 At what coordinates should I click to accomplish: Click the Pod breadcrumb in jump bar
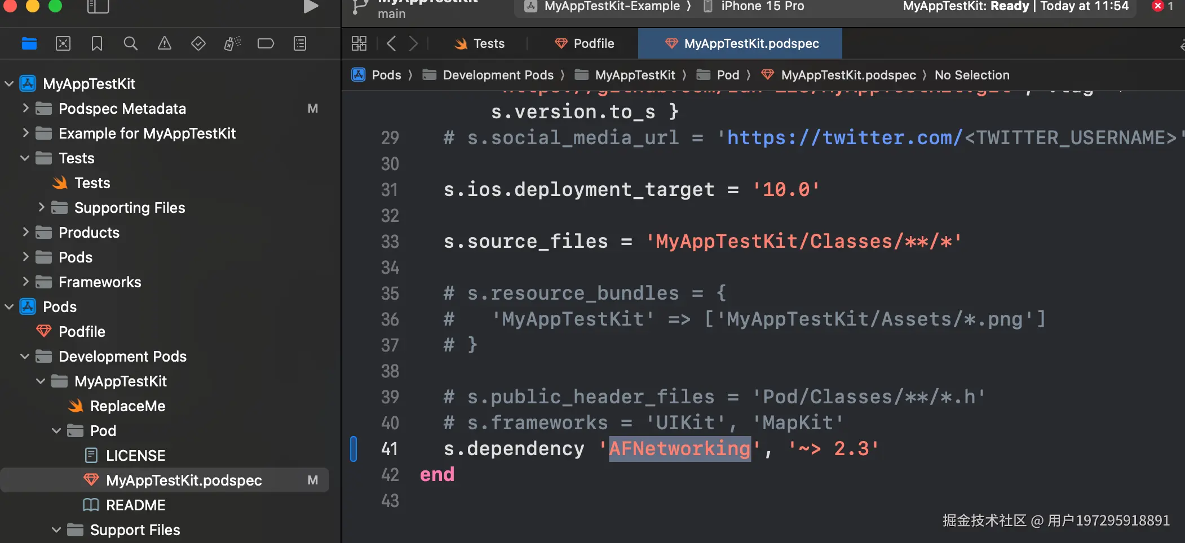[718, 75]
